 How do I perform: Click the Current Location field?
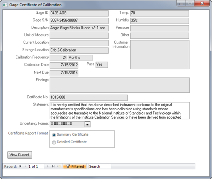pyautogui.click(x=79, y=43)
